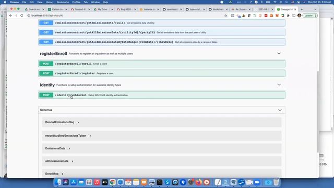Open Launchpad from the dock

pos(89,182)
